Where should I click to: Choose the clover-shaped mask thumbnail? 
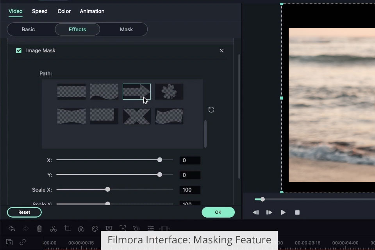click(x=169, y=92)
